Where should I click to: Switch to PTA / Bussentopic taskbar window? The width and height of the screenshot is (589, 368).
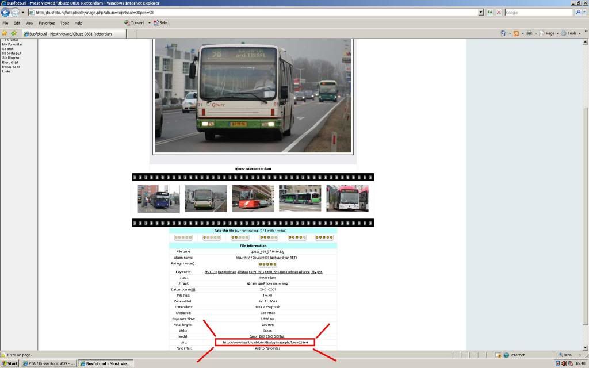[48, 363]
